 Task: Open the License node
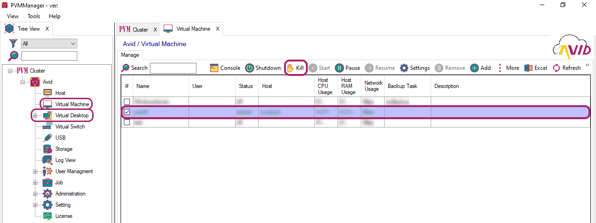click(x=64, y=216)
